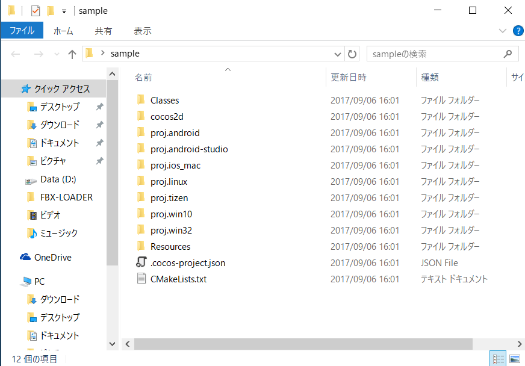This screenshot has height=366, width=525.
Task: Click the magnifier search icon
Action: click(508, 54)
